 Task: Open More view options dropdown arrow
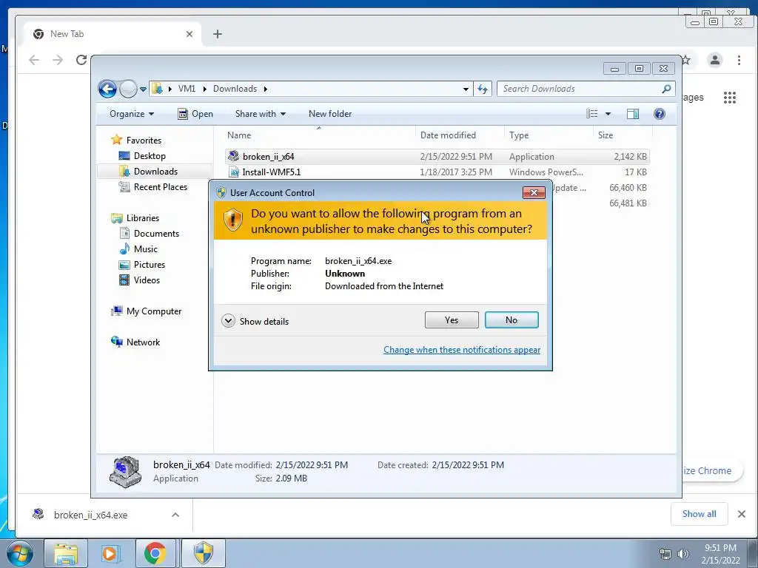point(608,114)
